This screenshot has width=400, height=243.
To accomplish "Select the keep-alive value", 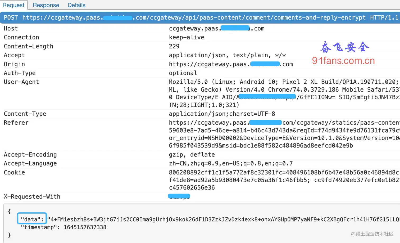I will point(187,37).
